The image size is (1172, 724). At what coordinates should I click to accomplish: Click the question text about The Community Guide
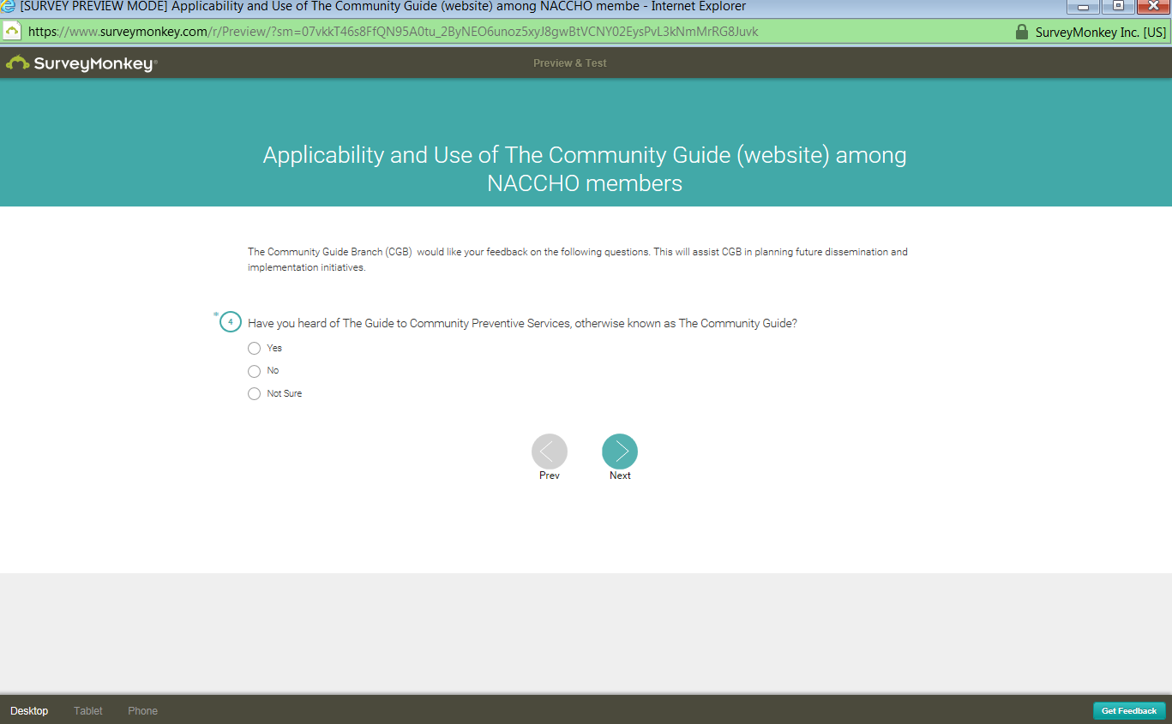point(523,323)
